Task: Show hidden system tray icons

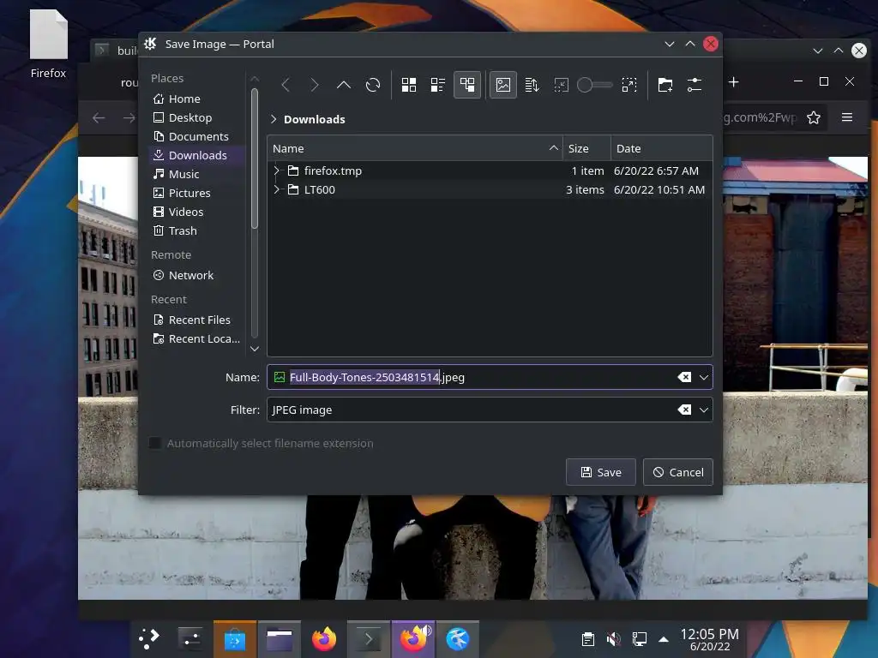Action: (x=664, y=639)
